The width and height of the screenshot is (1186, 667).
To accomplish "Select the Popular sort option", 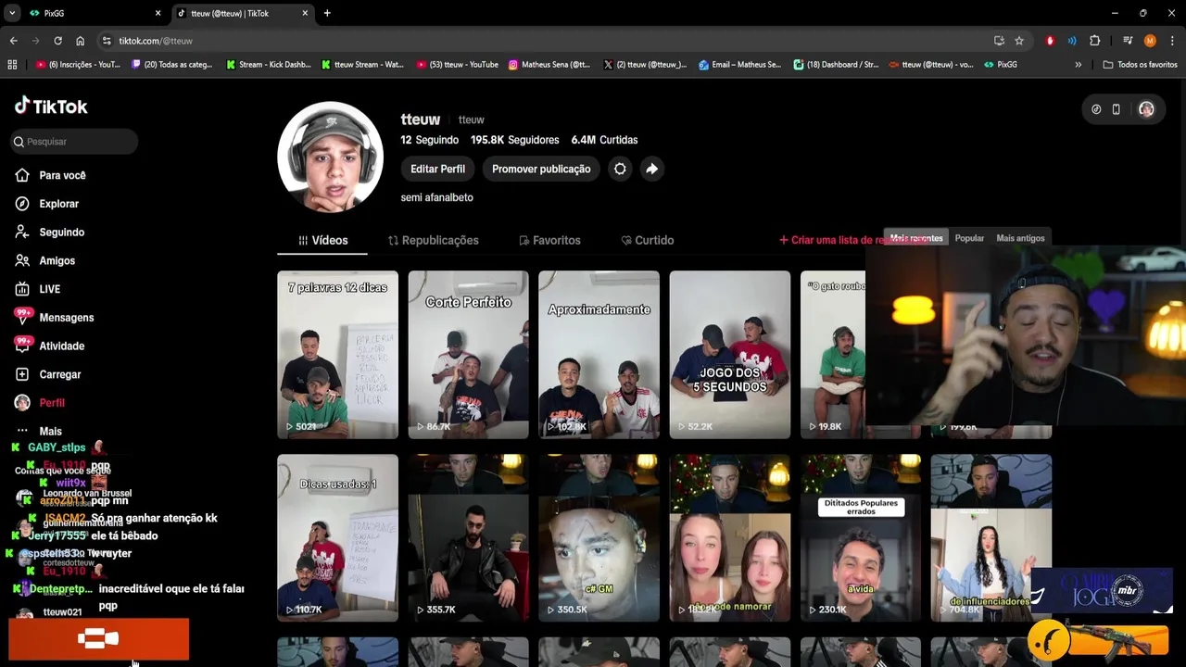I will click(969, 238).
